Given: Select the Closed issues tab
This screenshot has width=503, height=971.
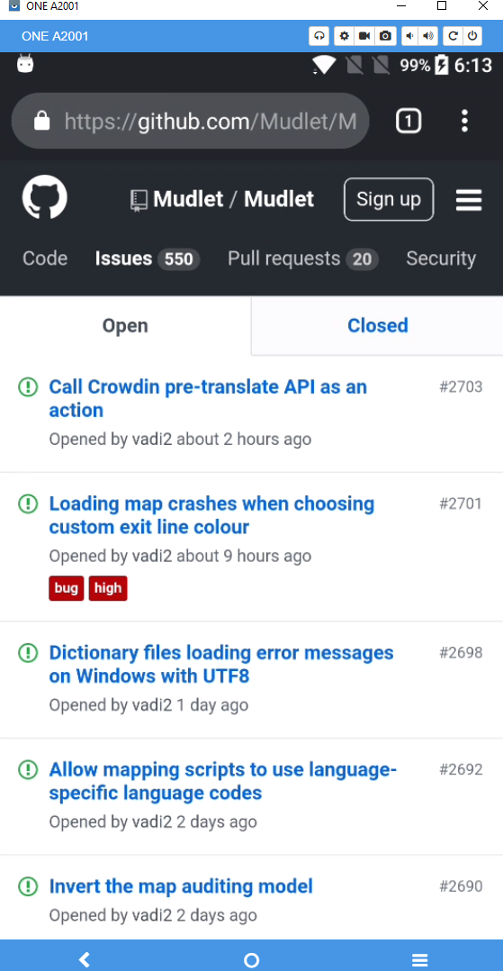Looking at the screenshot, I should tap(377, 326).
